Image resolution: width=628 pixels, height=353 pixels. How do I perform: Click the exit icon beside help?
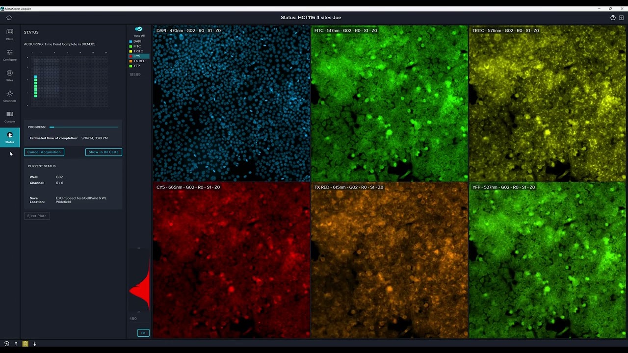coord(621,18)
